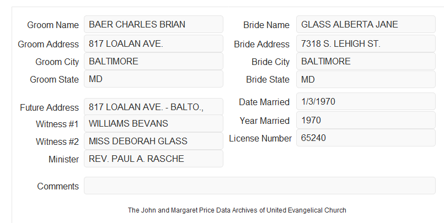The width and height of the screenshot is (444, 223).
Task: Click the empty Comments box
Action: coord(260,186)
